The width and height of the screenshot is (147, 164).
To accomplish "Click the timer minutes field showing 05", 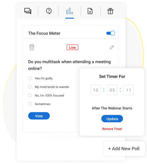I will 112,90.
